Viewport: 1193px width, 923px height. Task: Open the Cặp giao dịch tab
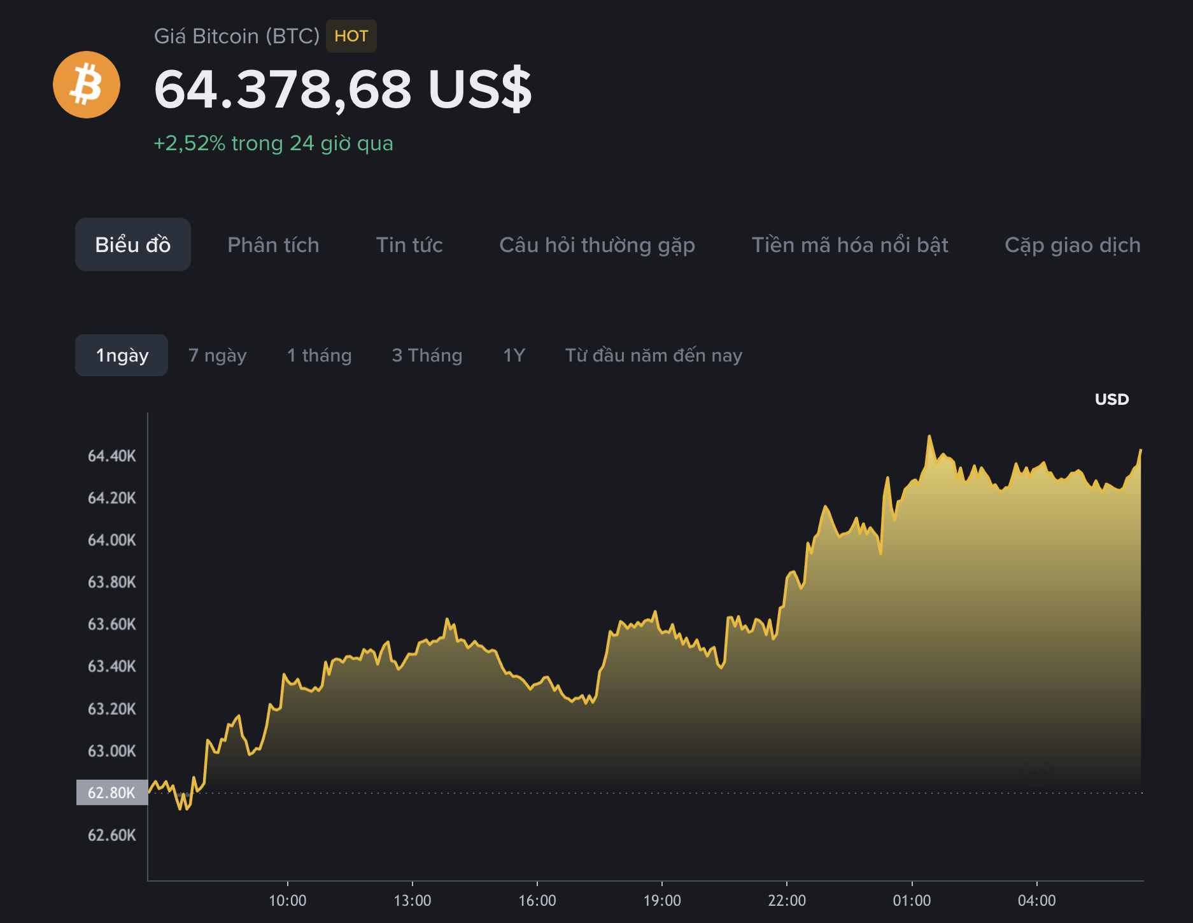[1073, 245]
